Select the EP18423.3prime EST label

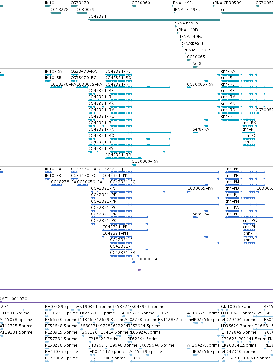click(104, 339)
